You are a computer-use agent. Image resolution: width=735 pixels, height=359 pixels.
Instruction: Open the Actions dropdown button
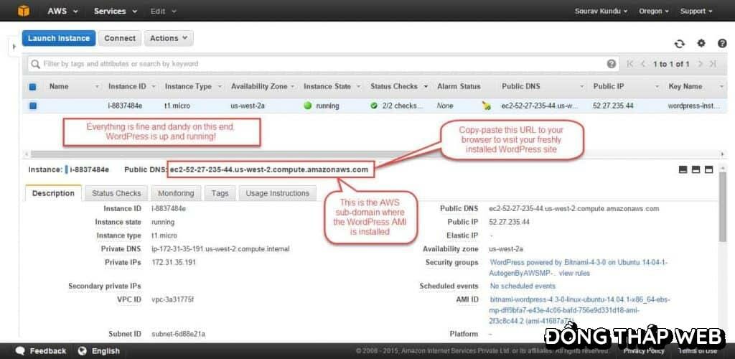point(169,39)
